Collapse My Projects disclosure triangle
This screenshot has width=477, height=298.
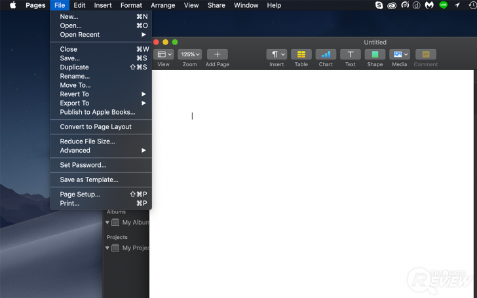107,248
